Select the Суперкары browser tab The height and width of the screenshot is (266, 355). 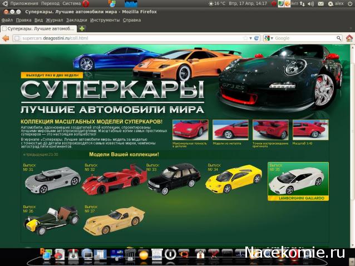coord(39,29)
